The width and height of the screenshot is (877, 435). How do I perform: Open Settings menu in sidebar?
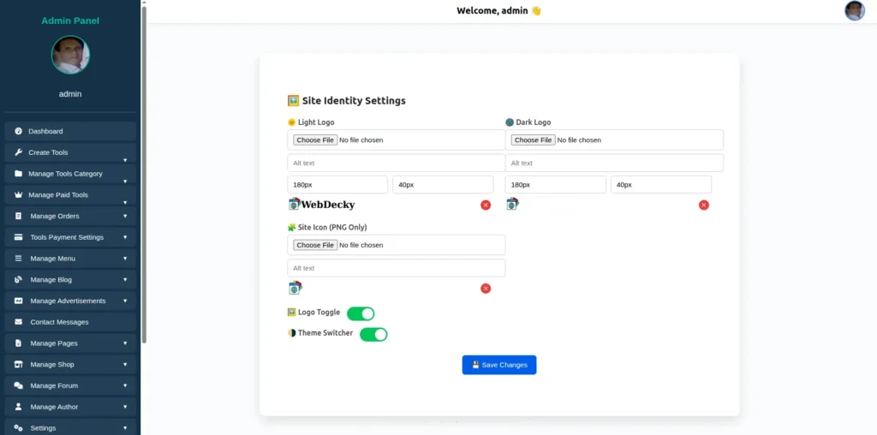70,427
